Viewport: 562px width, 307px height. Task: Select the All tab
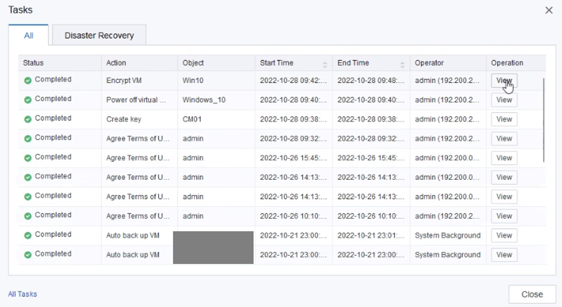29,36
